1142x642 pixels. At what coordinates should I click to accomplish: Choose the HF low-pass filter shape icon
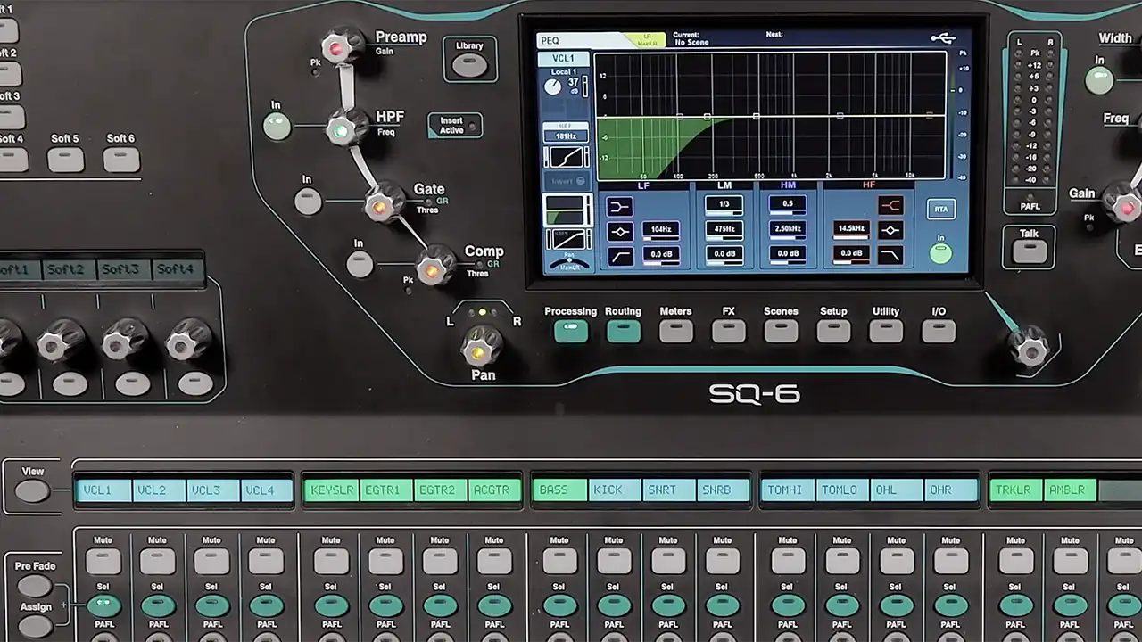890,256
